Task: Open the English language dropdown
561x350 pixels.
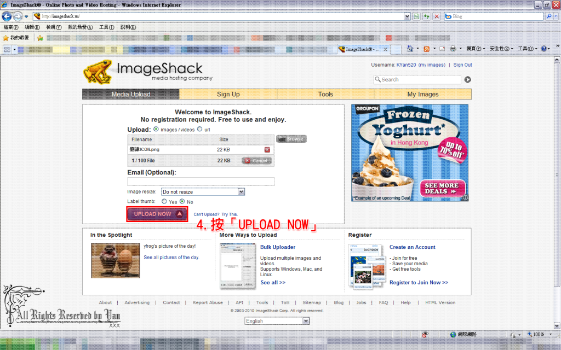Action: tap(277, 321)
